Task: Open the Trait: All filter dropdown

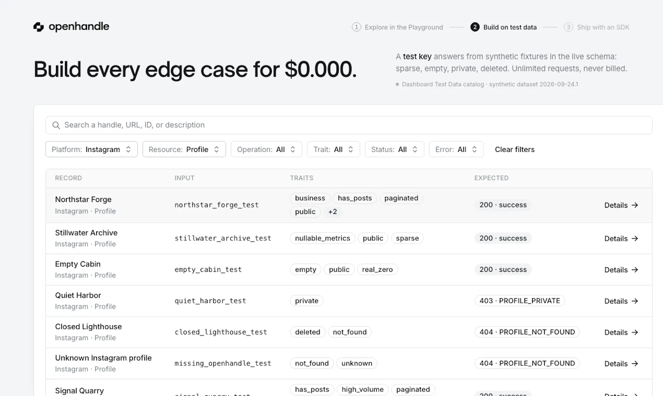Action: coord(334,149)
